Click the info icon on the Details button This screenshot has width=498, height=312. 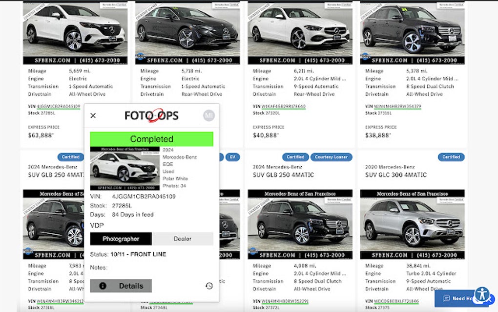(x=103, y=286)
